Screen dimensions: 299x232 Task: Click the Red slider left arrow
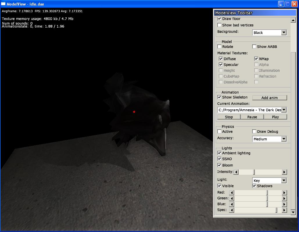(232, 192)
